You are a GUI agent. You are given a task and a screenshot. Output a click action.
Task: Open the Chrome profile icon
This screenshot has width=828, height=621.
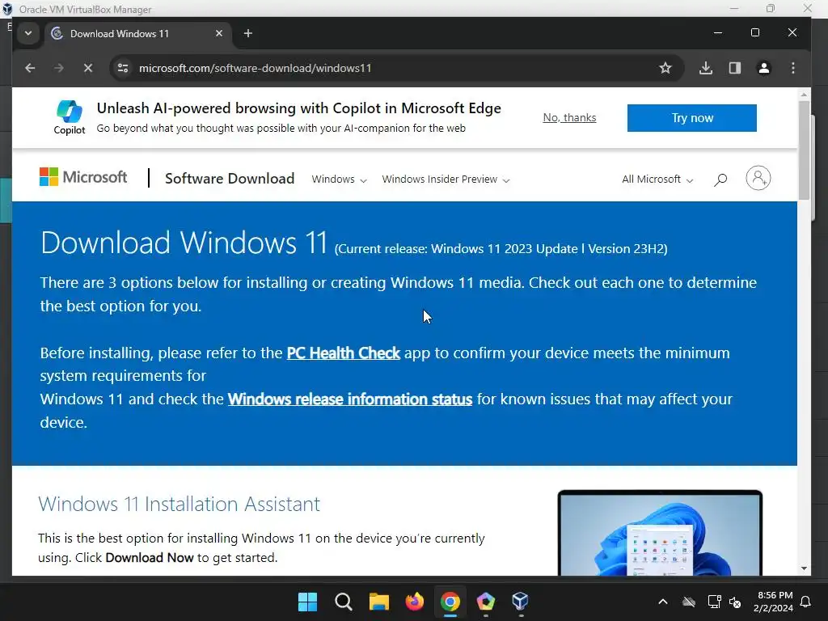[764, 68]
